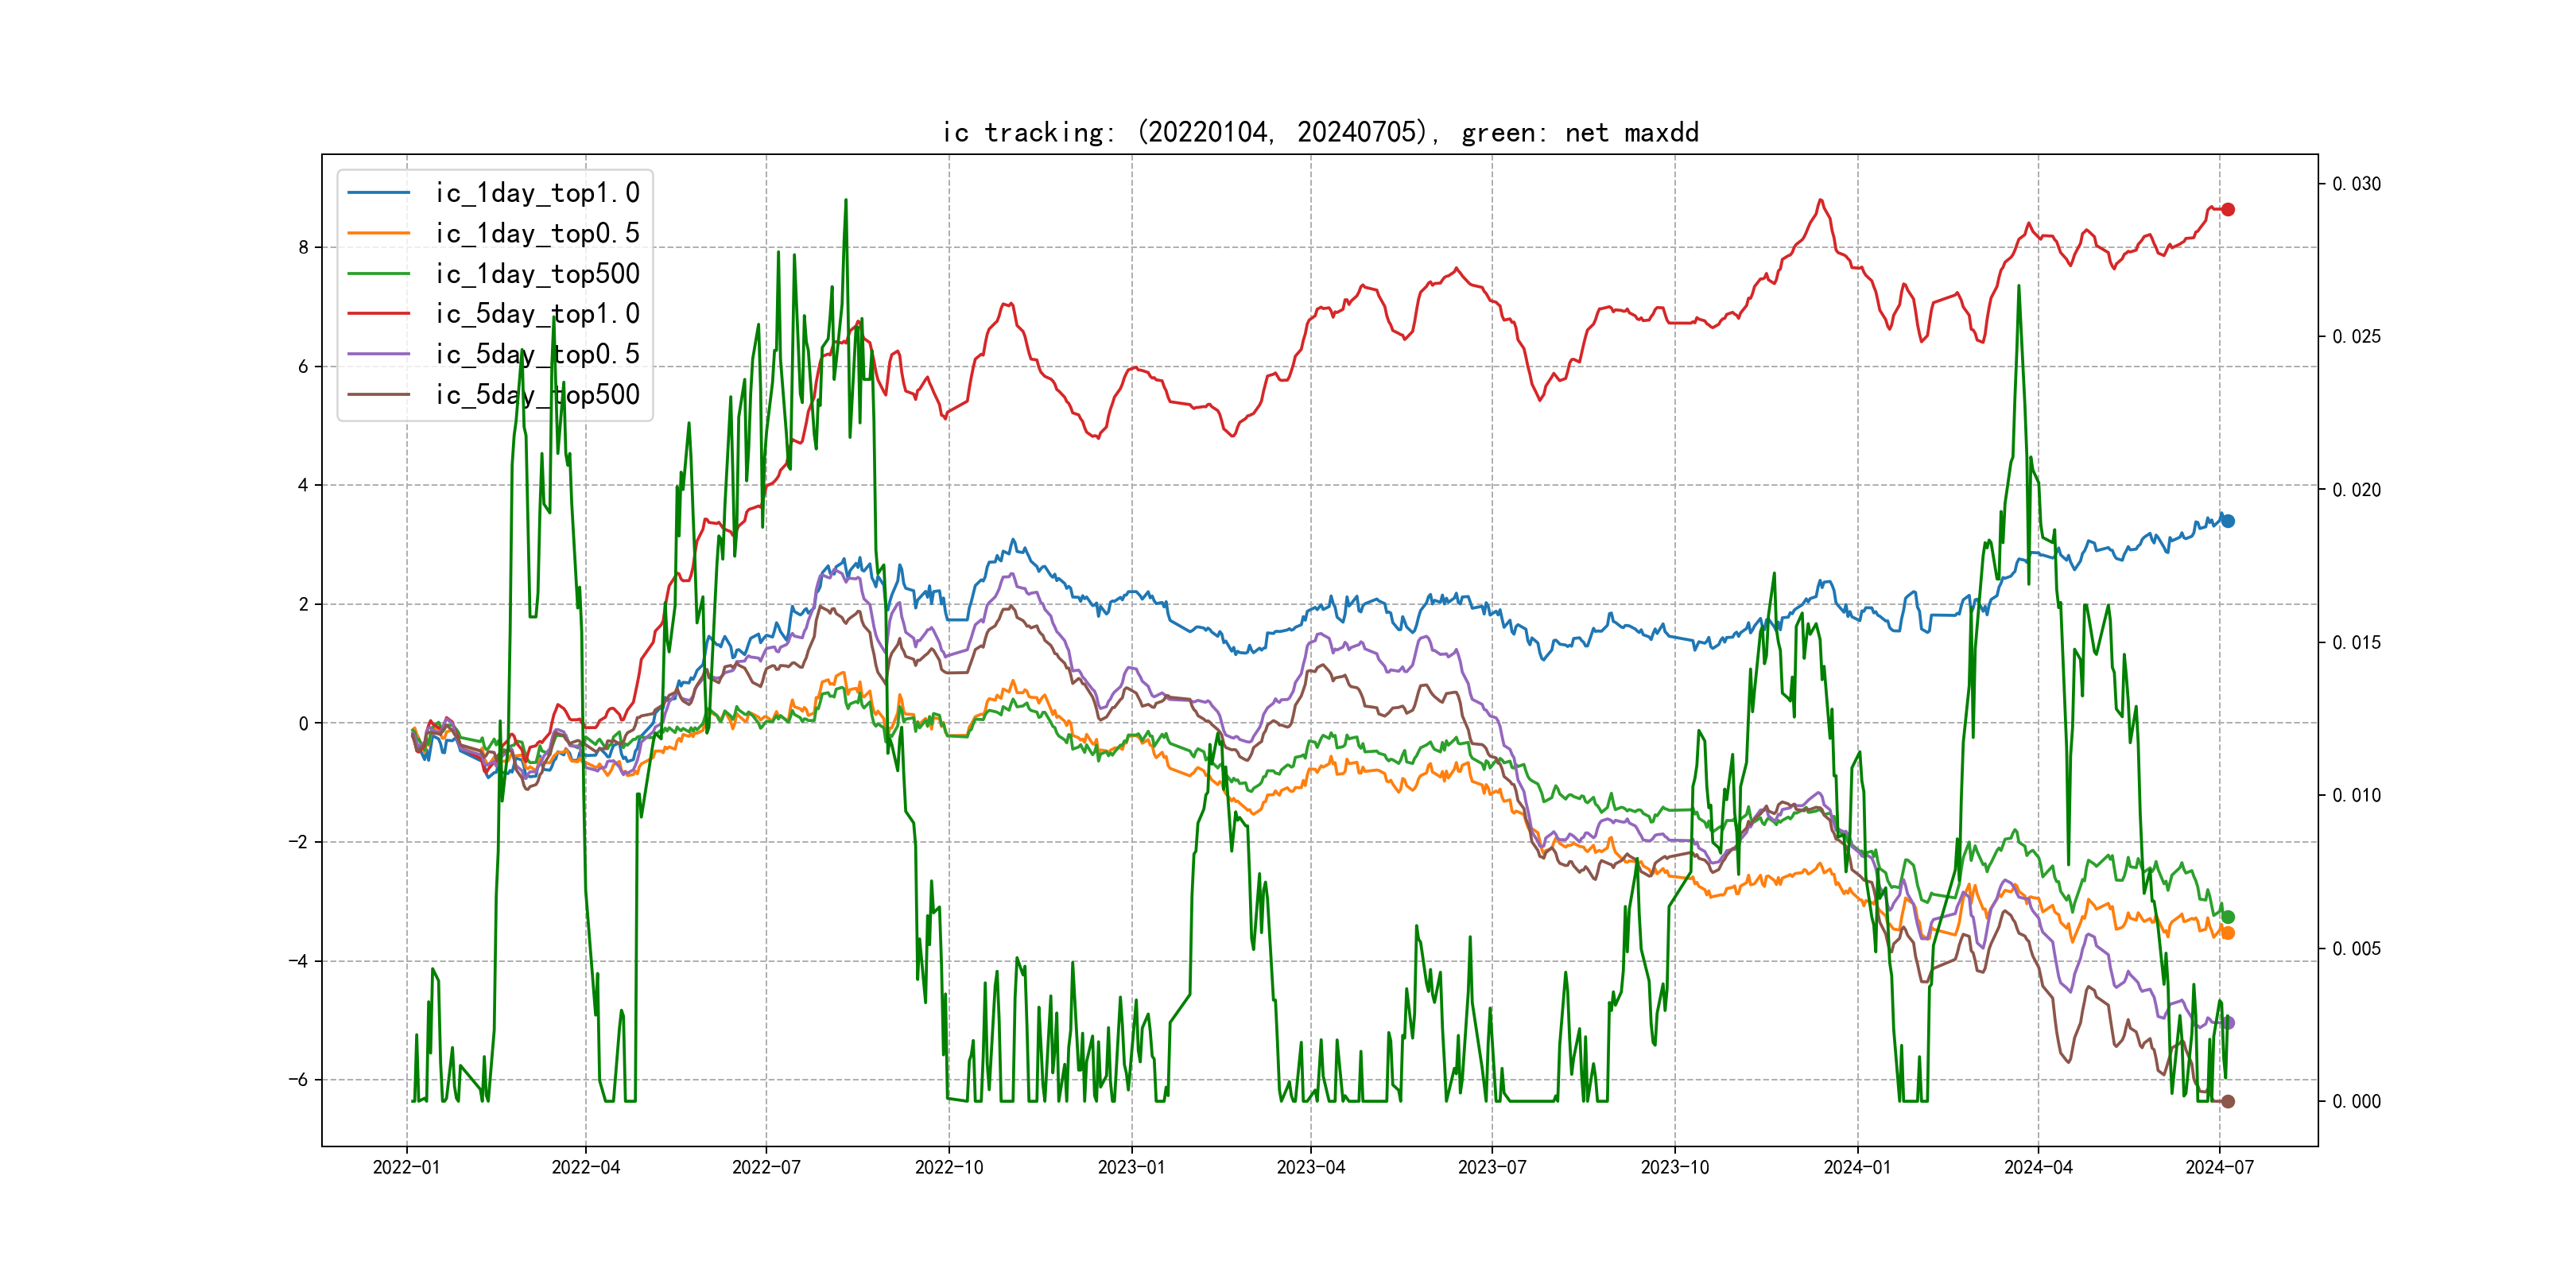Click the 2022-01 x-axis tick label

(x=406, y=1167)
